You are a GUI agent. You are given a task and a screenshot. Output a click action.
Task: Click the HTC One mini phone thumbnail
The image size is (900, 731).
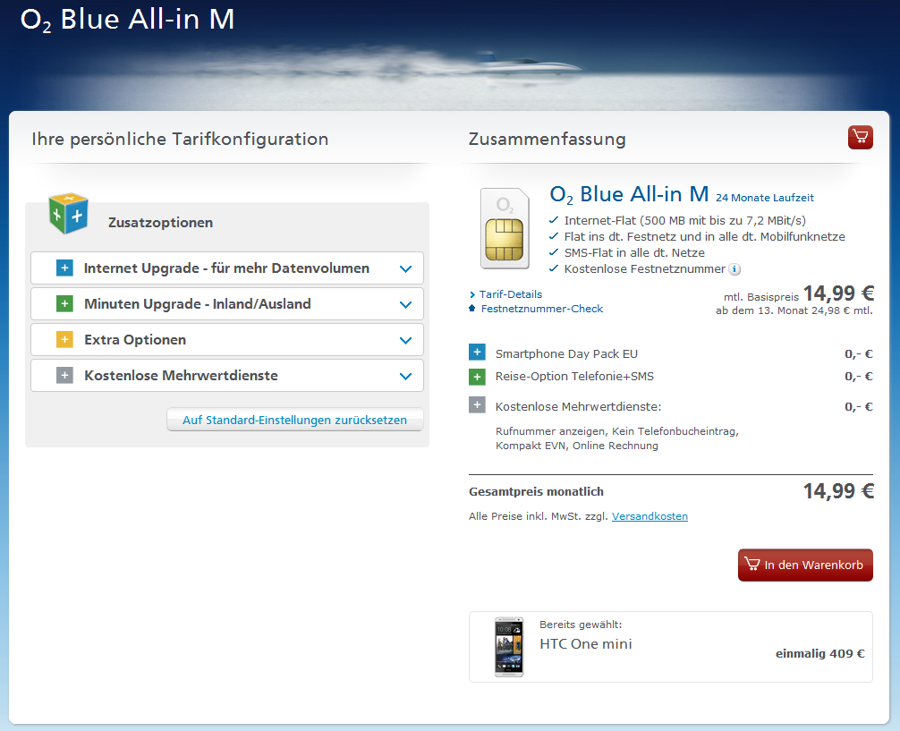[509, 647]
